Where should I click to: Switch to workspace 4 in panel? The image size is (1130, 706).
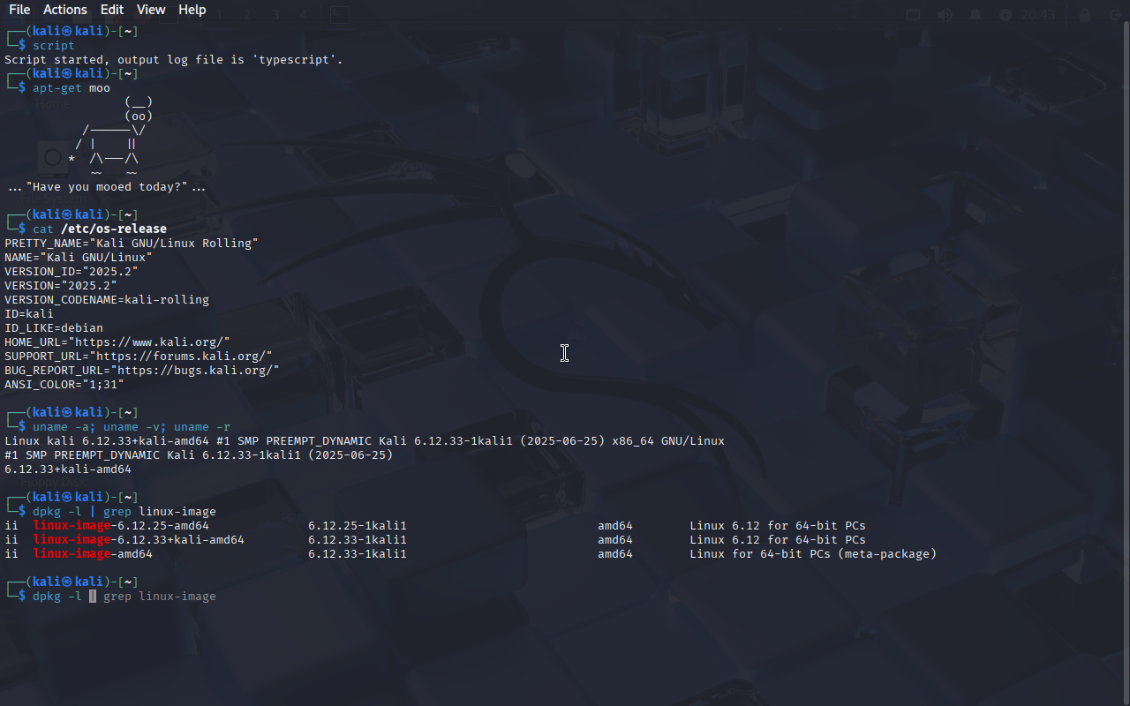[303, 15]
